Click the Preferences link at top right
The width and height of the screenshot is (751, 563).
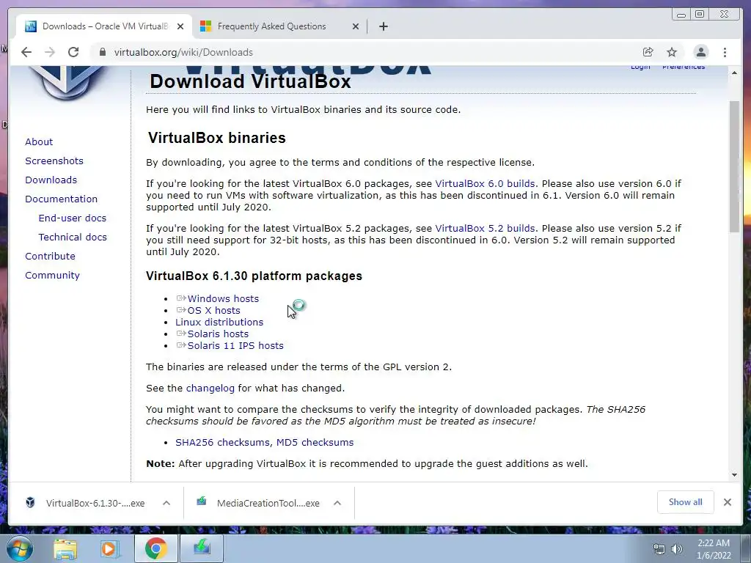pyautogui.click(x=684, y=67)
